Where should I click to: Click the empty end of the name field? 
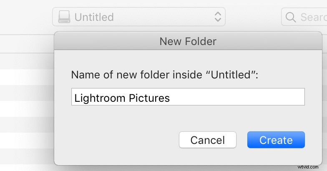tap(238, 97)
